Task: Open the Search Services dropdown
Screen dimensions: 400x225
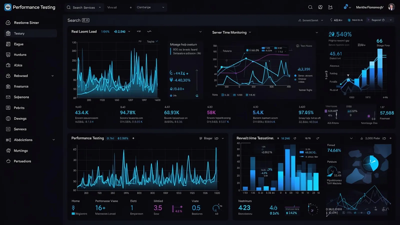Action: point(84,7)
